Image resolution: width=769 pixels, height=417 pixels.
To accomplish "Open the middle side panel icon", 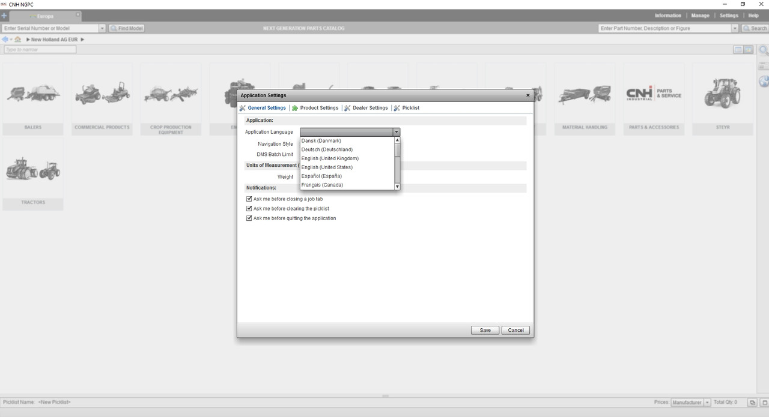I will coord(764,66).
